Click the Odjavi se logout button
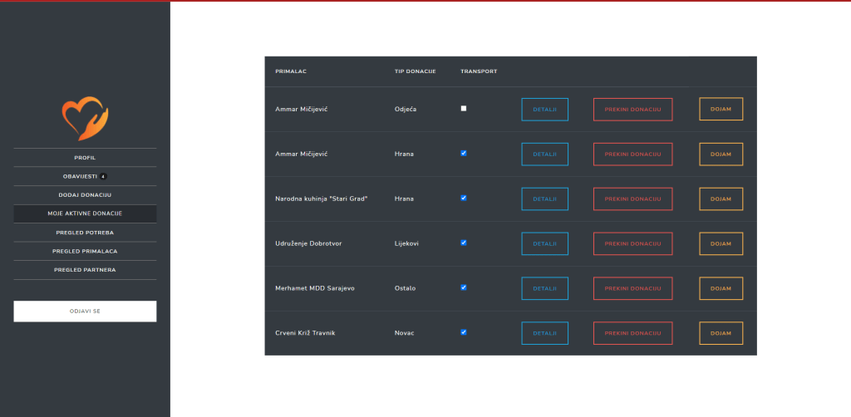This screenshot has height=417, width=851. tap(85, 312)
